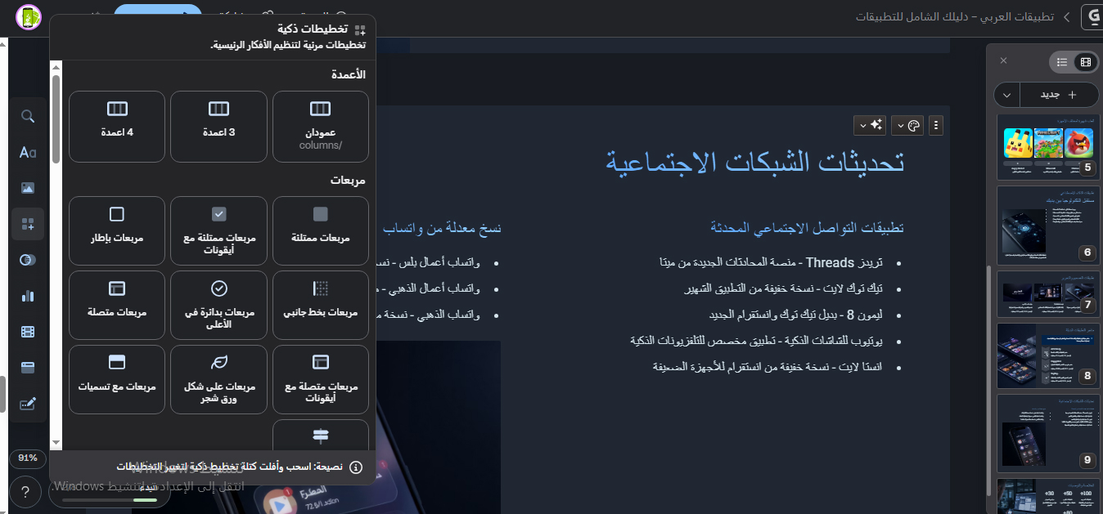Click bullet about يوتيوب للشاشات الذكية
Viewport: 1103px width, 514px height.
point(756,341)
